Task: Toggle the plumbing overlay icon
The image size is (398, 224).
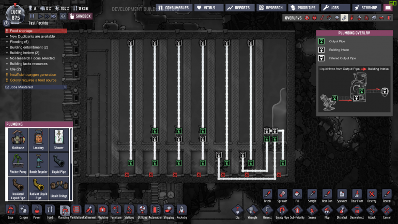Action: 344,18
